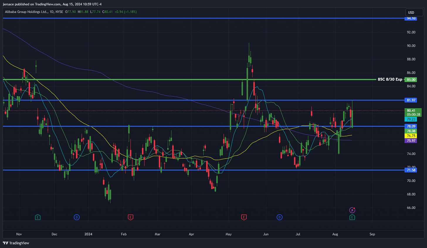Click the 90.00 price axis label
Image resolution: width=427 pixels, height=248 pixels.
[411, 46]
